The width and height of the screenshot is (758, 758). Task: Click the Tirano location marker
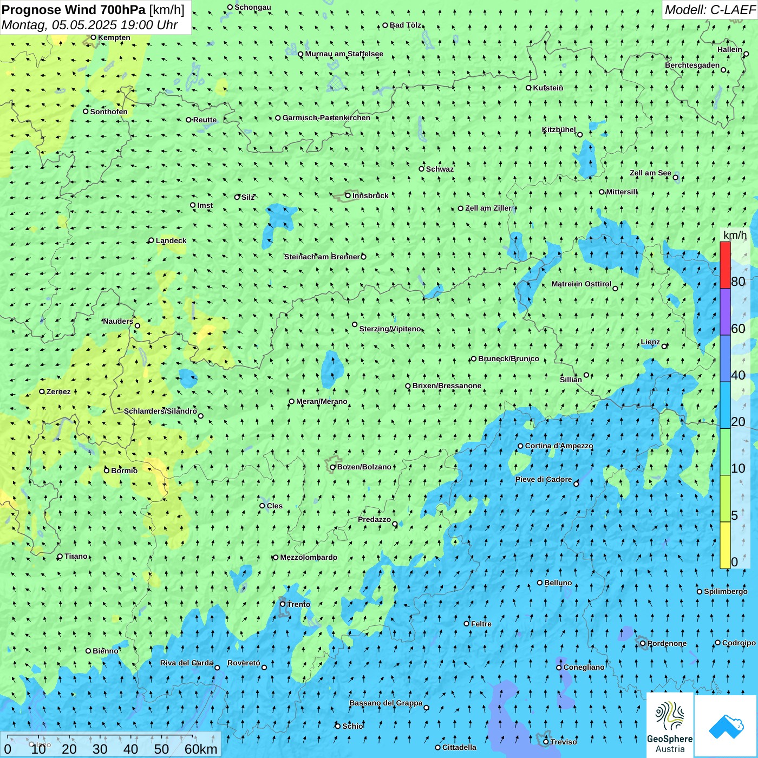coord(60,556)
